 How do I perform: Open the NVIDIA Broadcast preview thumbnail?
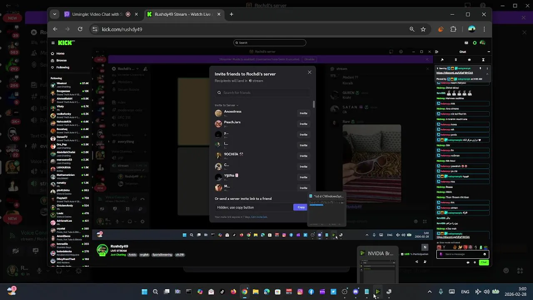(378, 265)
